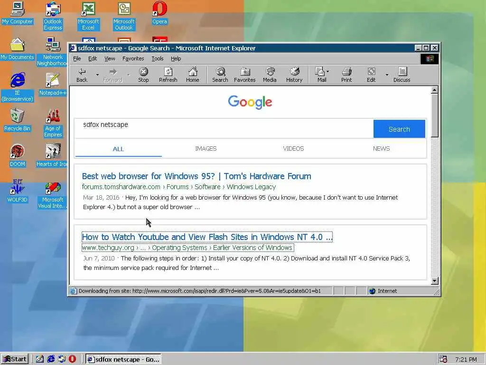Refresh the page with the Refresh icon
486x365 pixels.
click(168, 75)
